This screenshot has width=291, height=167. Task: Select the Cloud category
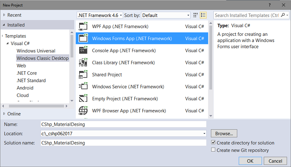click(23, 95)
